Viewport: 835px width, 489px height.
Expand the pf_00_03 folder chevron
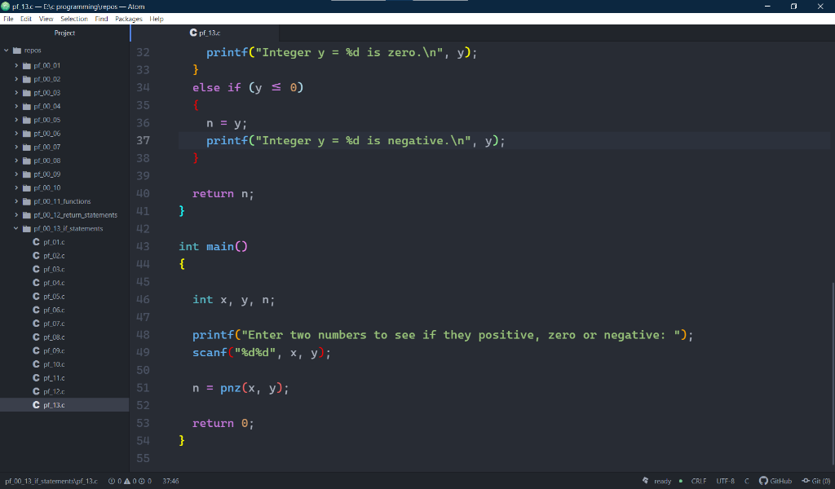(x=16, y=93)
